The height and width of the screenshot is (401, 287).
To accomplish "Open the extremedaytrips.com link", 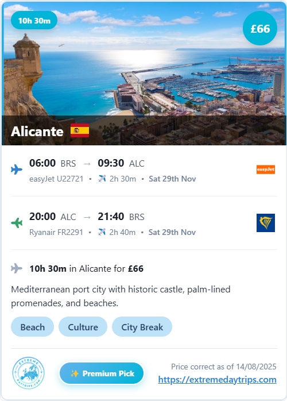I will point(217,379).
